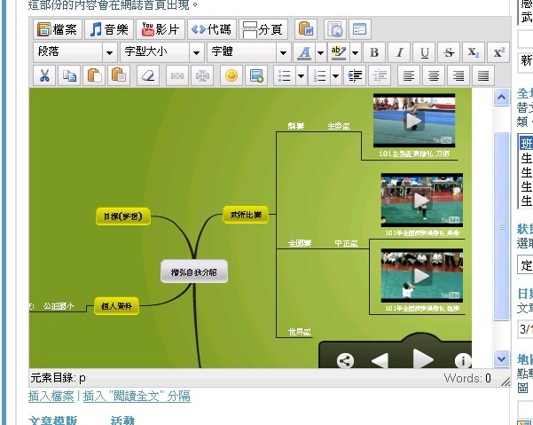Click the YouTube 影片 video button
Image resolution: width=533 pixels, height=425 pixels.
161,29
